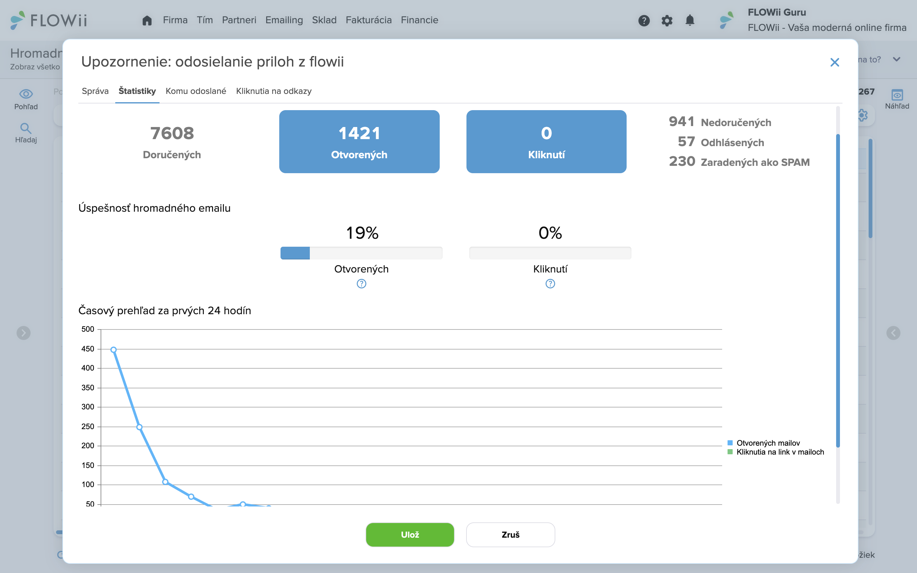
Task: Expand the 'na to?' dropdown chevron
Action: 896,59
